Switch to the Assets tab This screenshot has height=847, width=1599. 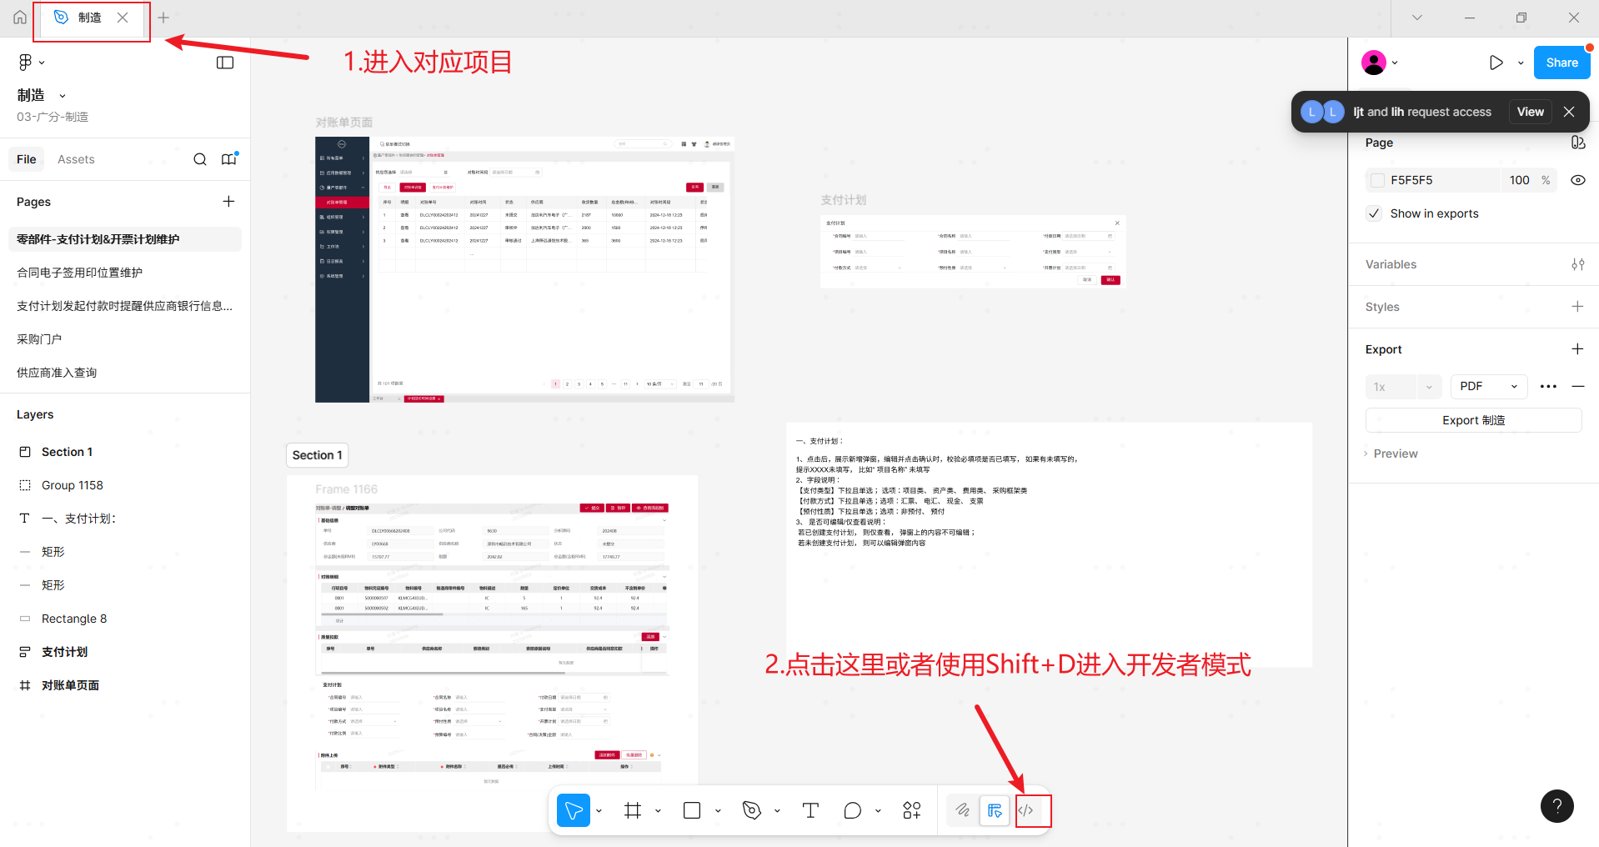tap(76, 159)
